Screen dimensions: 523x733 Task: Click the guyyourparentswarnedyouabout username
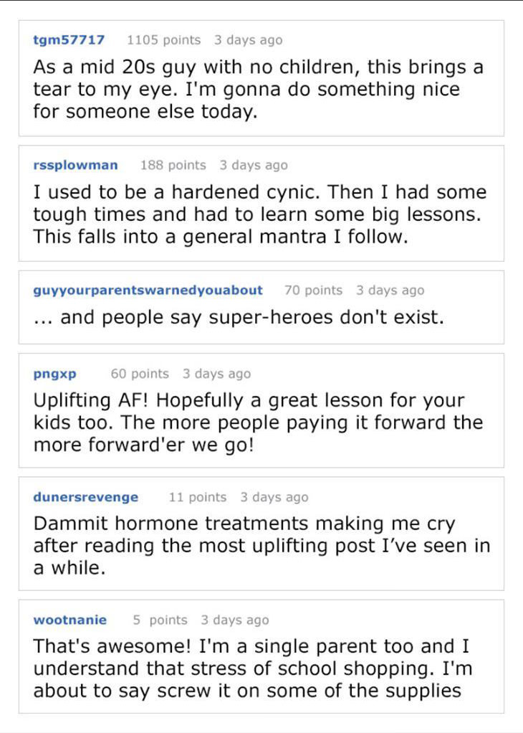[148, 290]
